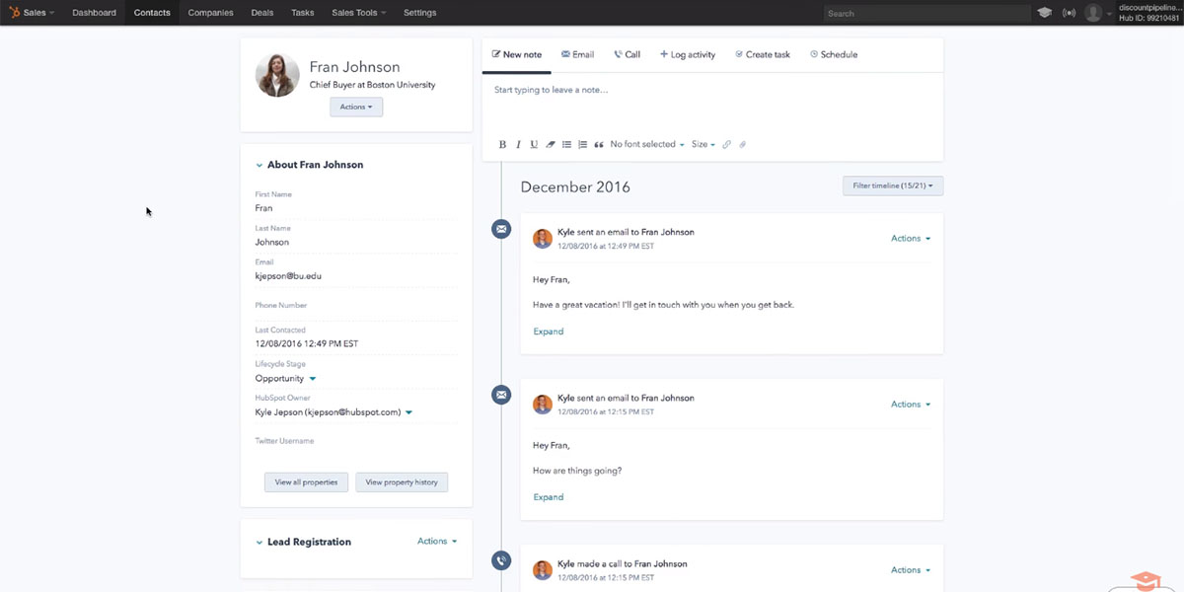The width and height of the screenshot is (1184, 592).
Task: Open Lead Registration Actions dropdown
Action: tap(437, 541)
